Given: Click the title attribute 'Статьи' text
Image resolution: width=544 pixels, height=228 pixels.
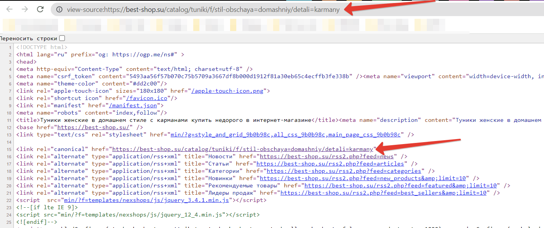Looking at the screenshot, I should 219,164.
